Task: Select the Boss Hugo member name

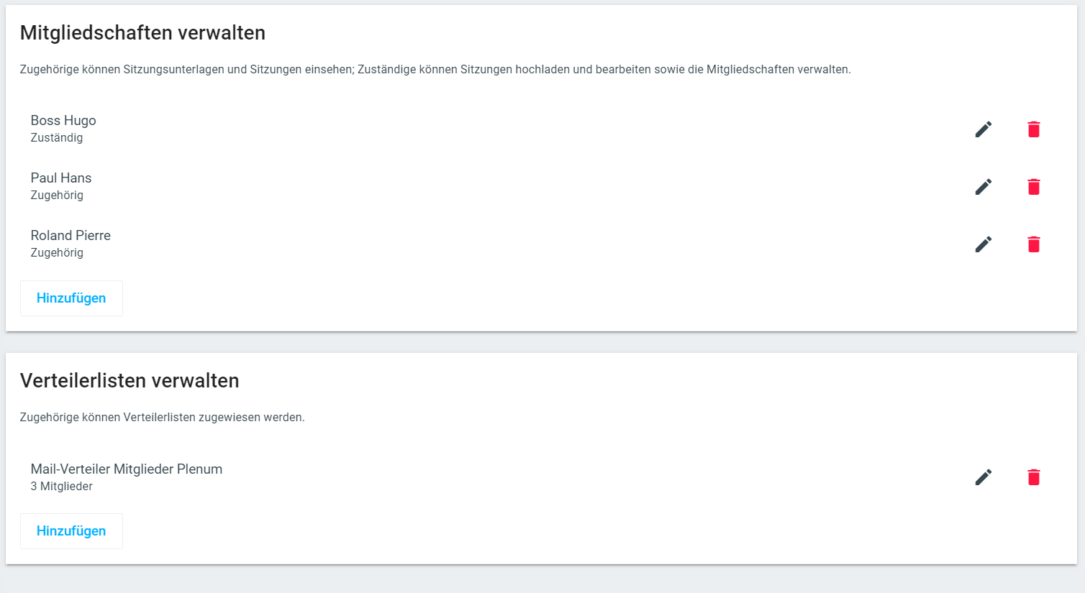Action: pos(63,121)
